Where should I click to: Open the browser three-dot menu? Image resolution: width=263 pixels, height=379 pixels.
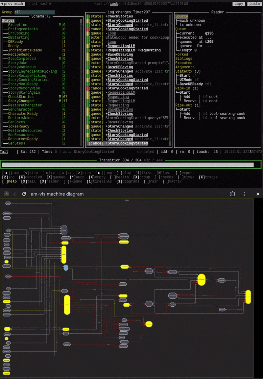pos(245,194)
